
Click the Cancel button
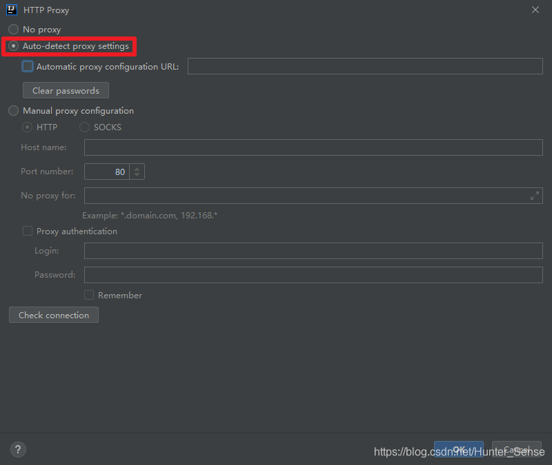coord(516,449)
